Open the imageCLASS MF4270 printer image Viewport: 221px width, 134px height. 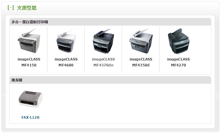pos(178,41)
